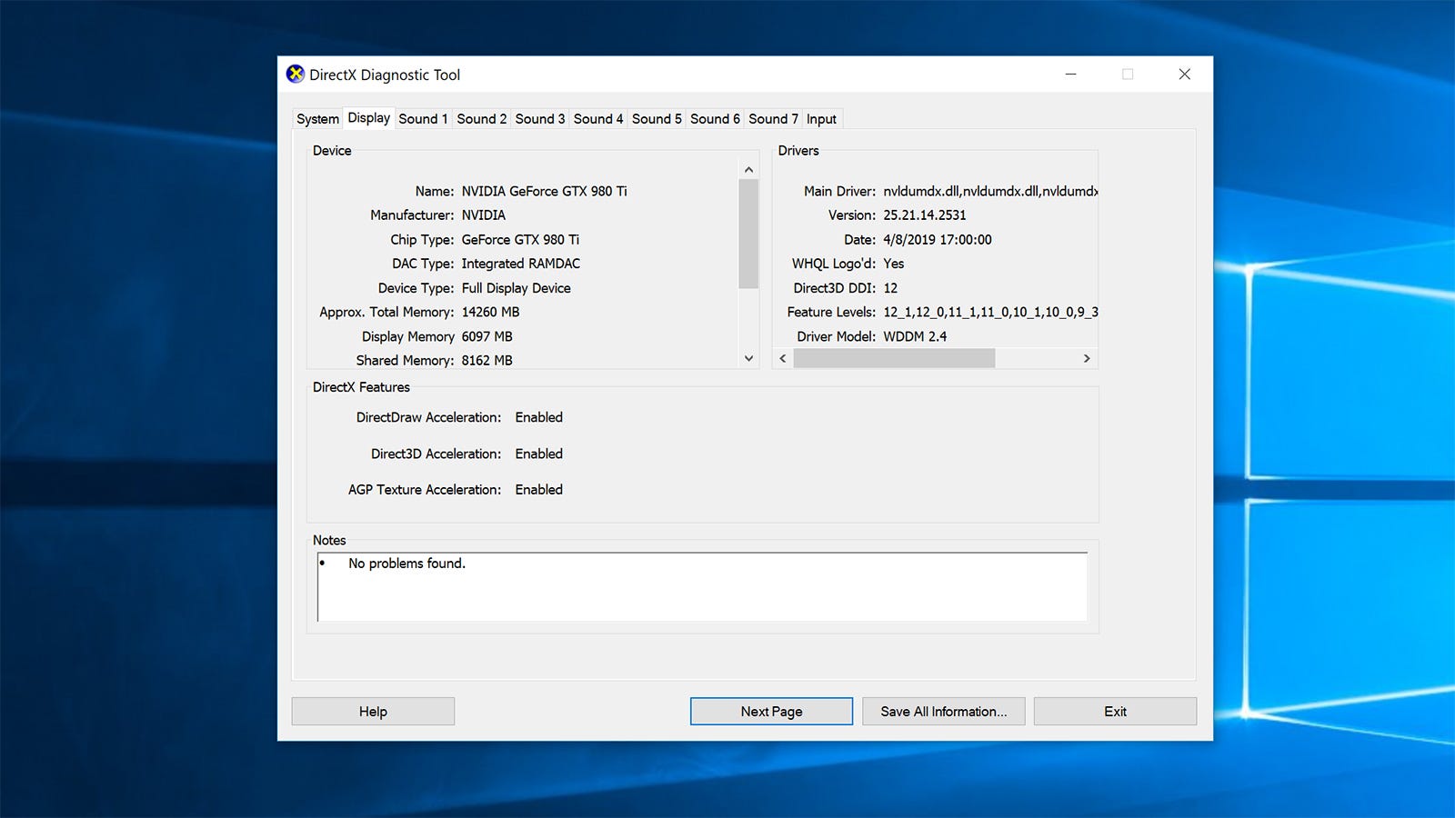Click the Feature Levels value
This screenshot has width=1455, height=818.
coord(990,312)
